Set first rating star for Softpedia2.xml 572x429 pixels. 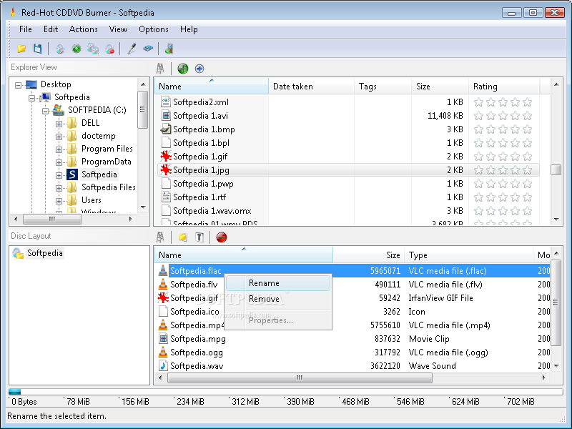coord(478,102)
